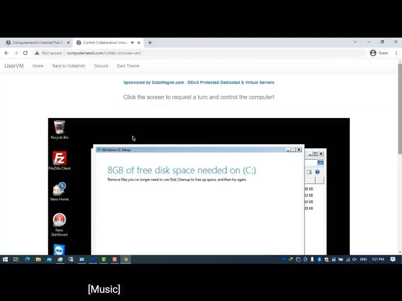The height and width of the screenshot is (301, 402).
Task: Click the 8GB of free disk space heading
Action: click(x=181, y=170)
